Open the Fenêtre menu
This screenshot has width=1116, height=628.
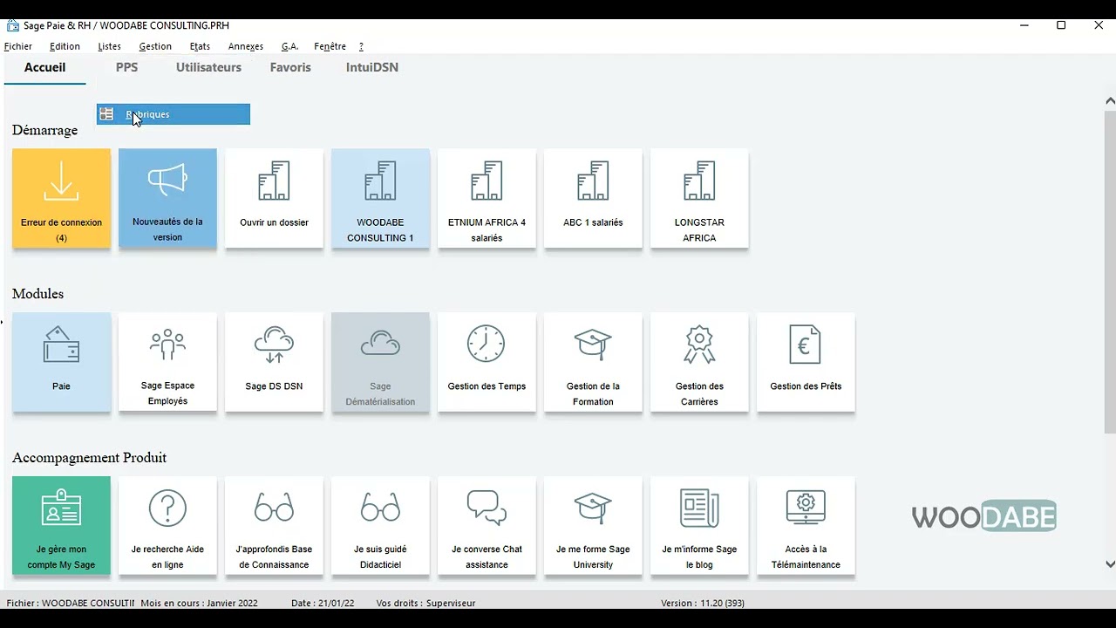tap(330, 46)
